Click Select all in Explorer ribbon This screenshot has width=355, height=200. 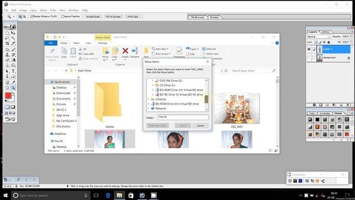[x=209, y=49]
